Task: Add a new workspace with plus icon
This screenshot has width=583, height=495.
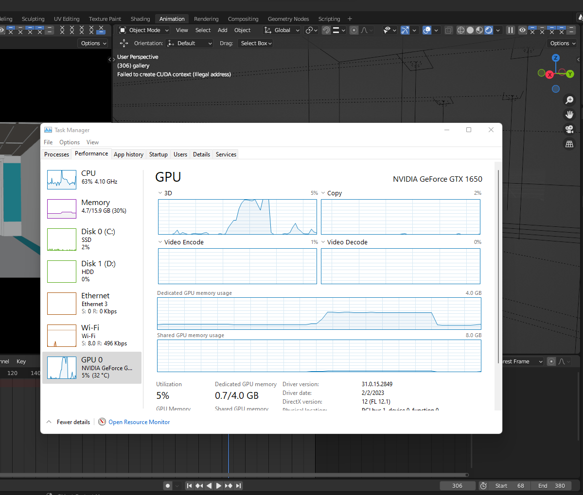Action: (350, 19)
